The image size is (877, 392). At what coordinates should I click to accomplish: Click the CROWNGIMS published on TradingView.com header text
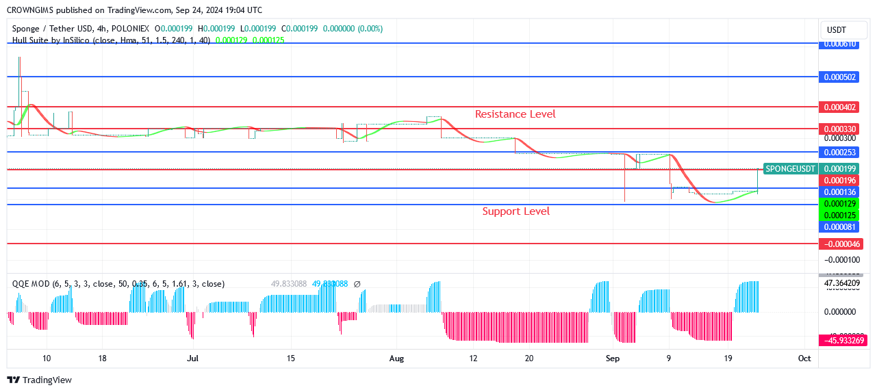tap(135, 10)
